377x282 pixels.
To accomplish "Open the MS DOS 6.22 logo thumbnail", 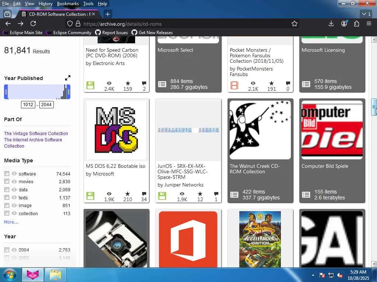I will tap(116, 130).
